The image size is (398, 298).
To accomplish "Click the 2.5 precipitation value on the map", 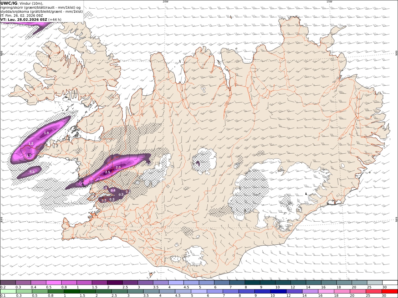I will 108,172.
